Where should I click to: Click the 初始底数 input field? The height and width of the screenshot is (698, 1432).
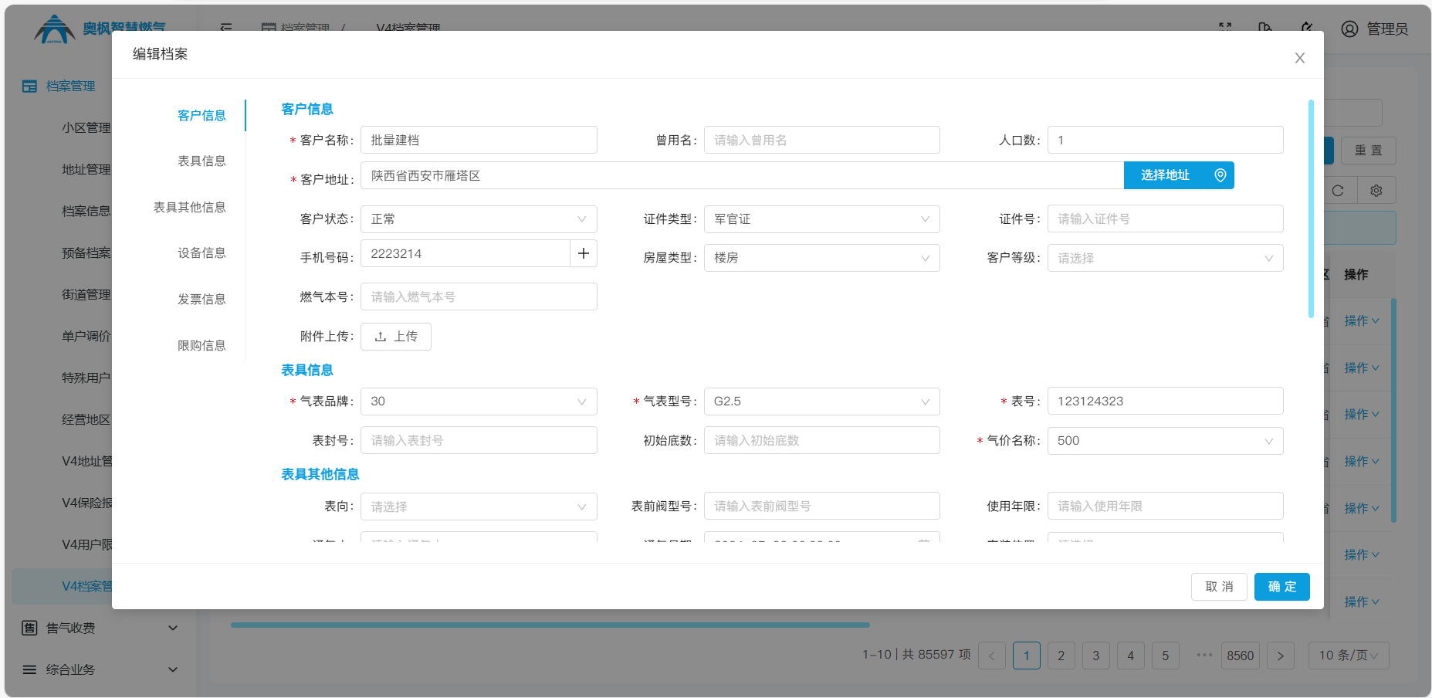[822, 440]
